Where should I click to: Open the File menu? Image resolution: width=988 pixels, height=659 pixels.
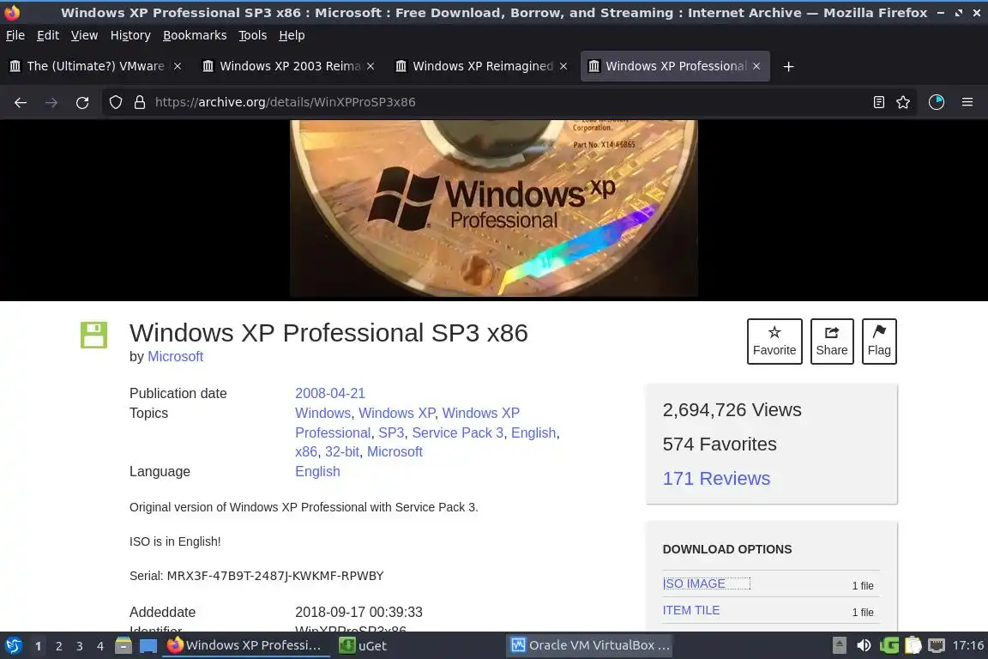[x=15, y=35]
